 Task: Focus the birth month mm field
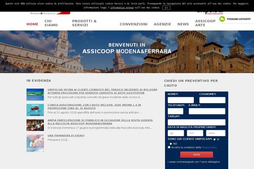pos(195,133)
